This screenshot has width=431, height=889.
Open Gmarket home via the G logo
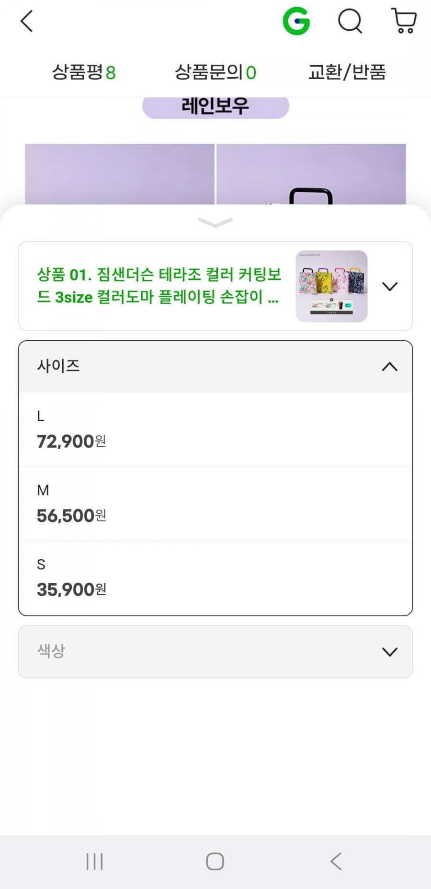pyautogui.click(x=296, y=22)
